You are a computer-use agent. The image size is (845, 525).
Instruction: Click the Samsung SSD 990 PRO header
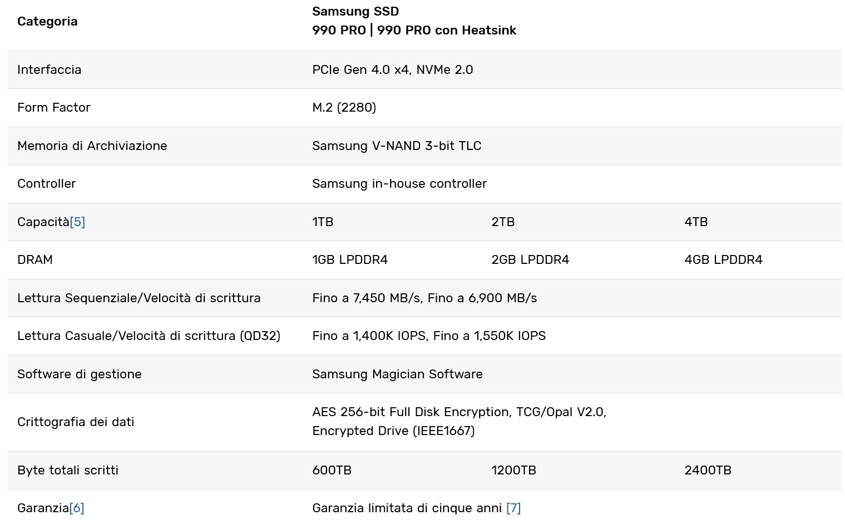(414, 21)
